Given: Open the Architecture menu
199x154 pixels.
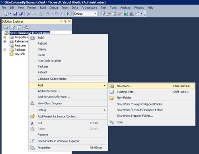Looking at the screenshot, I should [89, 8].
